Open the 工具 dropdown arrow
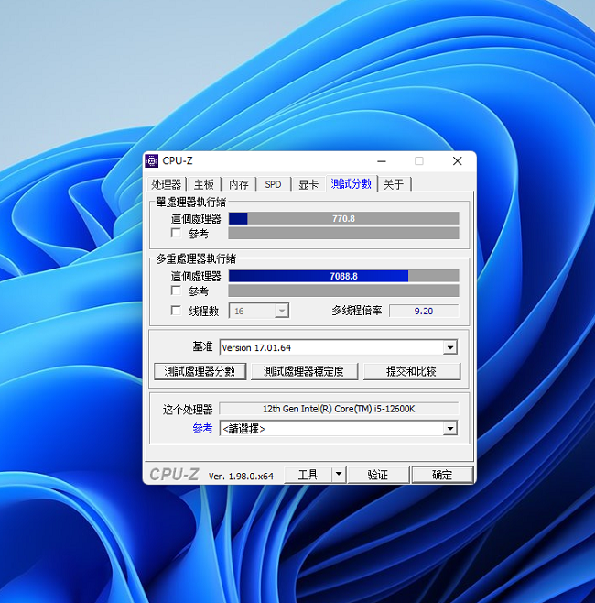 [x=339, y=475]
